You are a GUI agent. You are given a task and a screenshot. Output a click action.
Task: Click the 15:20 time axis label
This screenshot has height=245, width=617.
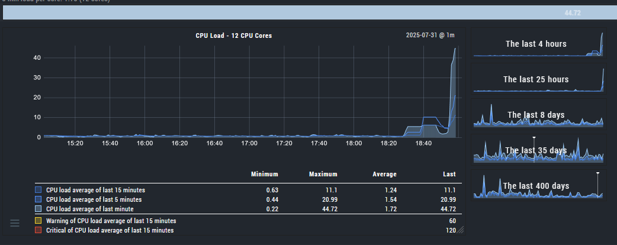coord(75,143)
